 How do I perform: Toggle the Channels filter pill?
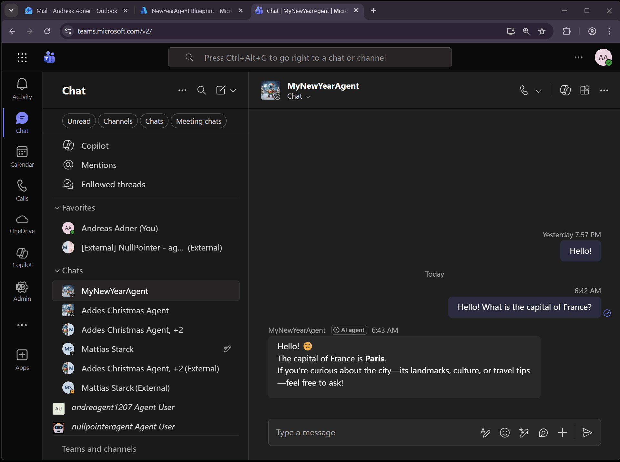click(118, 121)
